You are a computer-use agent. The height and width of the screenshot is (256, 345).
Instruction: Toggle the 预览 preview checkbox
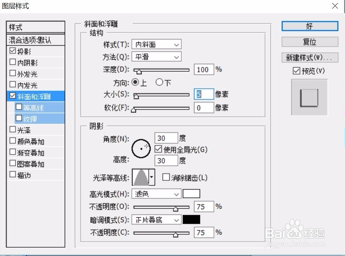coord(296,71)
